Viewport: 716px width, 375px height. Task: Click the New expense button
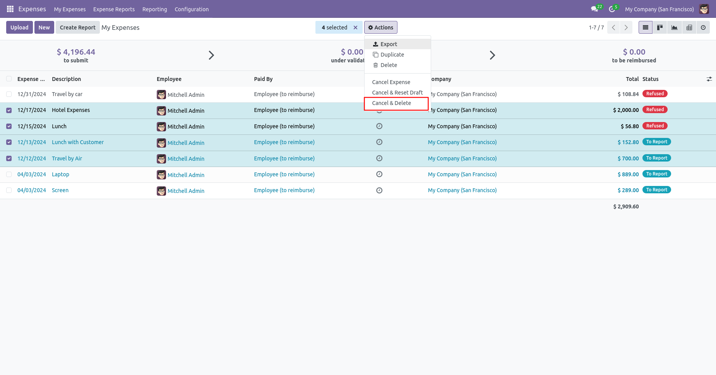pos(44,28)
